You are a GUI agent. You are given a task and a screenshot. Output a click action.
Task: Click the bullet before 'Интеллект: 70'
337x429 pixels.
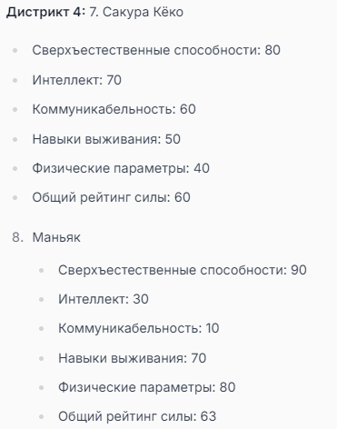tap(15, 80)
